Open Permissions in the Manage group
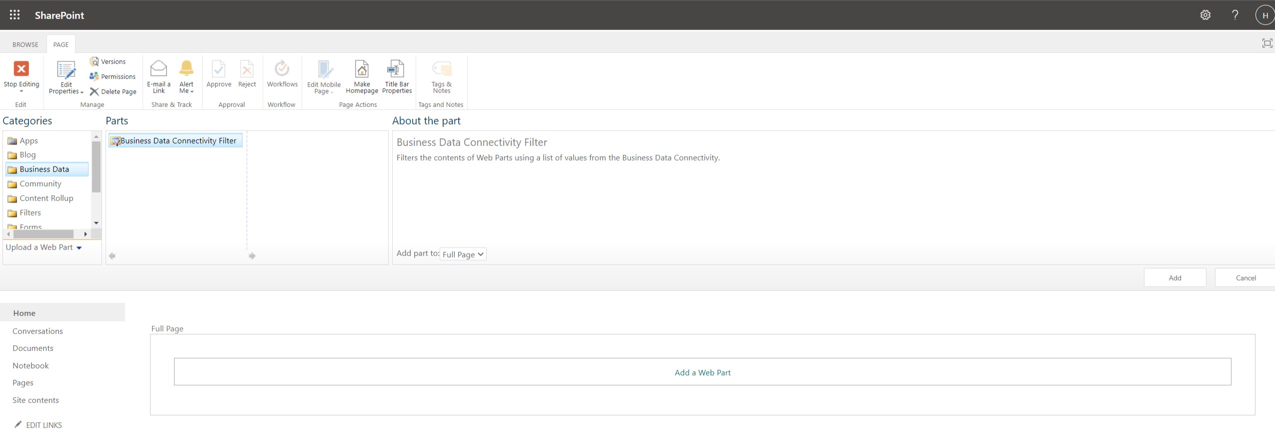Screen dimensions: 1275x429 113,76
